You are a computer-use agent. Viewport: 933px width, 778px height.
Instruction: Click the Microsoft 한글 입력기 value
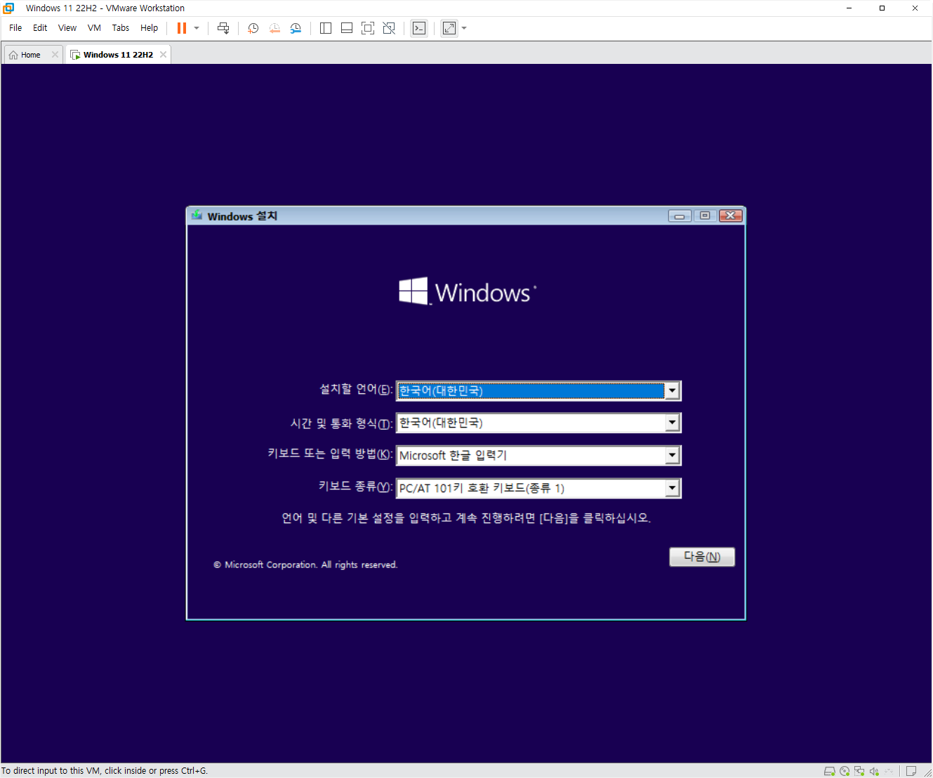(453, 455)
